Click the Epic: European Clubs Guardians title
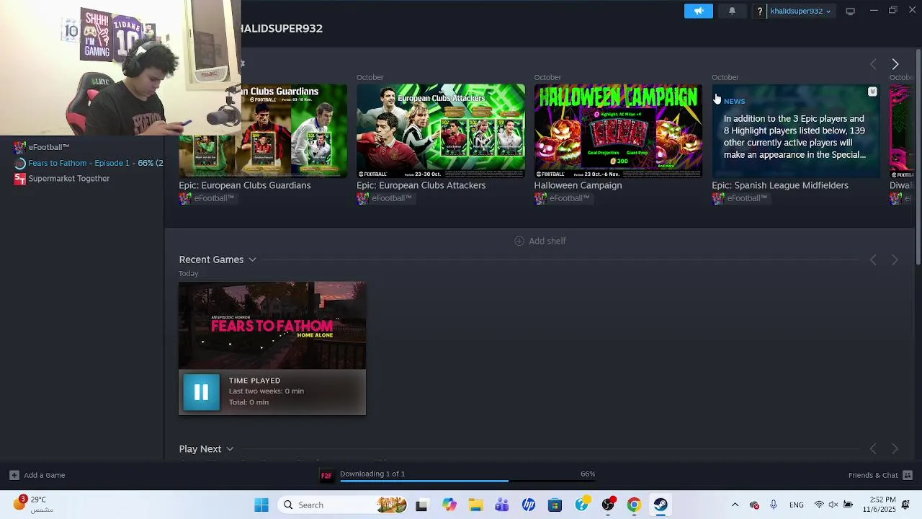Image resolution: width=922 pixels, height=519 pixels. (x=245, y=185)
